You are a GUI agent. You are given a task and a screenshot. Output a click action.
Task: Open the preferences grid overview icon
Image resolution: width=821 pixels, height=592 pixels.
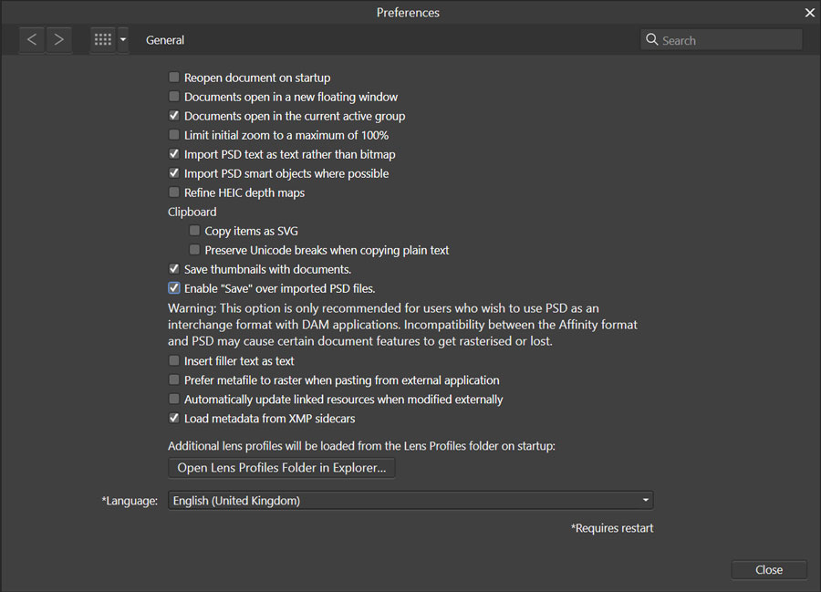102,40
